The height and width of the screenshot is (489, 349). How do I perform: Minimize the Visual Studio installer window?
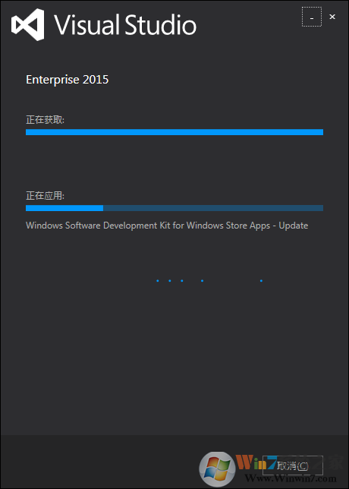(x=312, y=17)
